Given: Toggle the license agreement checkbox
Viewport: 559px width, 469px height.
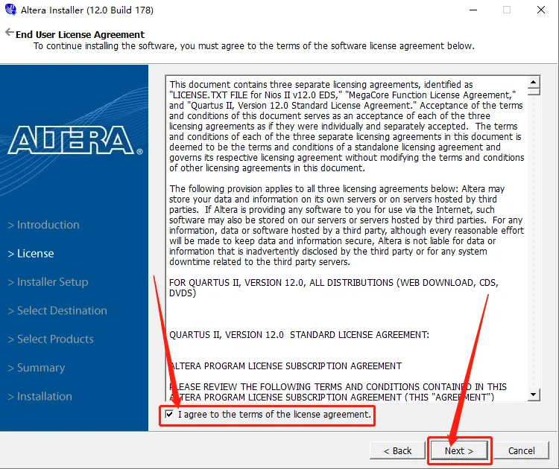Looking at the screenshot, I should pos(169,414).
